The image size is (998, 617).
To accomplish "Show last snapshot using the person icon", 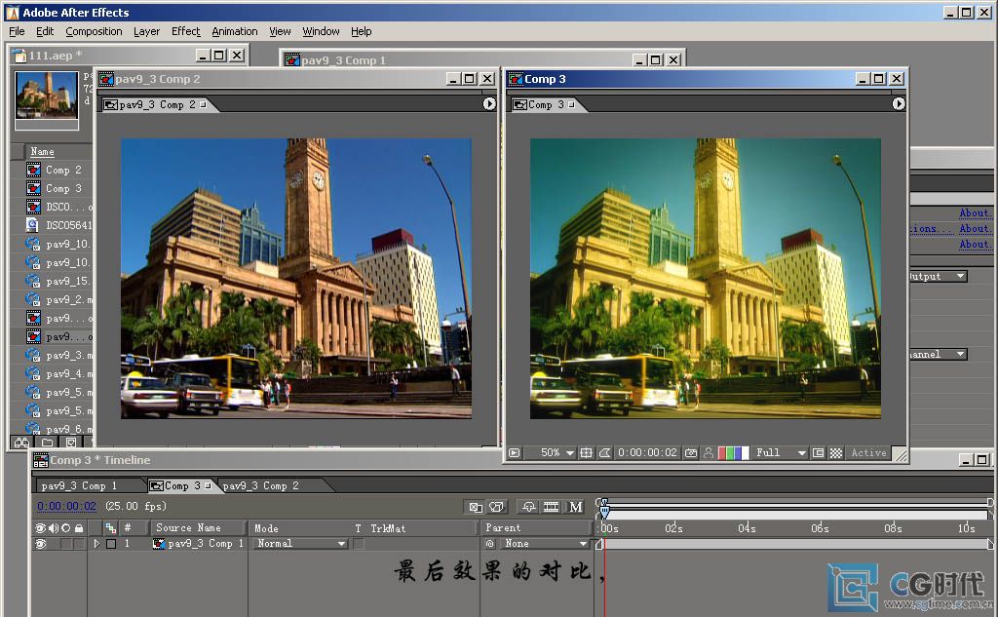I will click(x=709, y=452).
